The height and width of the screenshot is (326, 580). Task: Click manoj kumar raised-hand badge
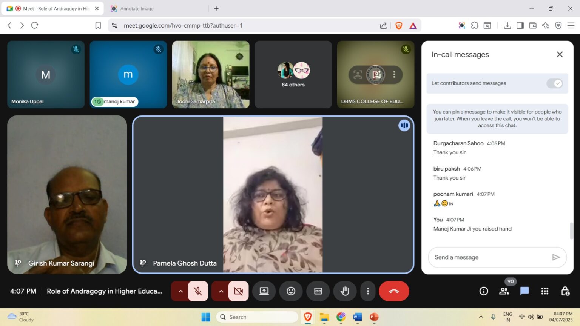98,101
